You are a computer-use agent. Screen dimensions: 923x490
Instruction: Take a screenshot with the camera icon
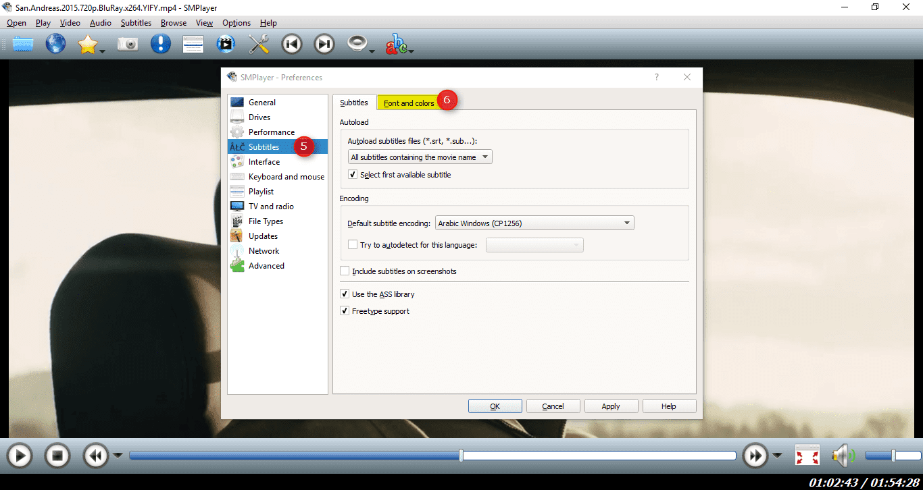(x=128, y=45)
